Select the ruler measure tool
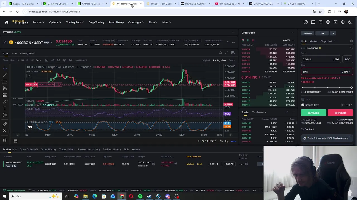357x200 pixels. [x=5, y=124]
